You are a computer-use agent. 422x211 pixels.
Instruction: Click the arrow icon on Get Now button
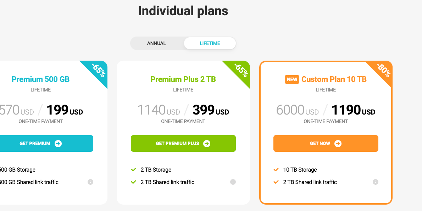(x=338, y=144)
